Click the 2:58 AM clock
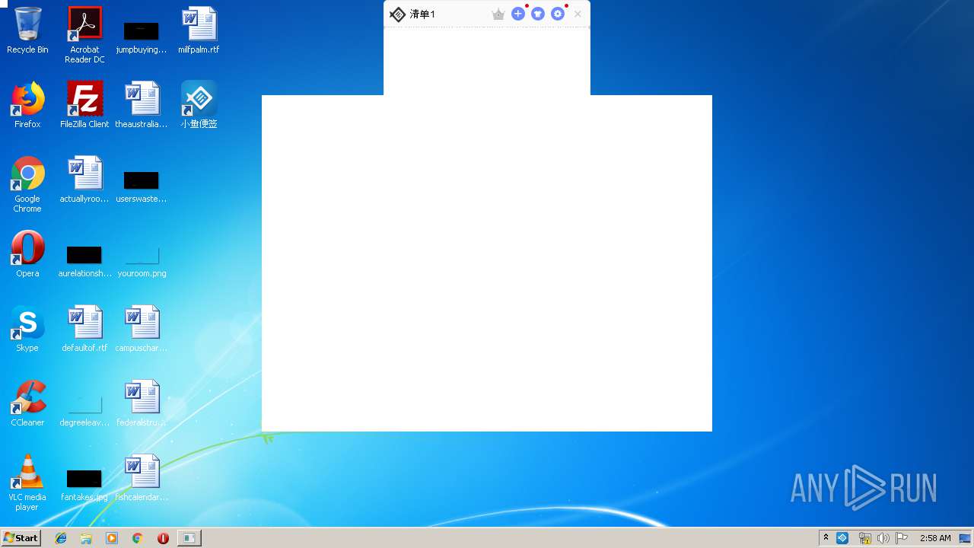The width and height of the screenshot is (974, 548). click(935, 538)
